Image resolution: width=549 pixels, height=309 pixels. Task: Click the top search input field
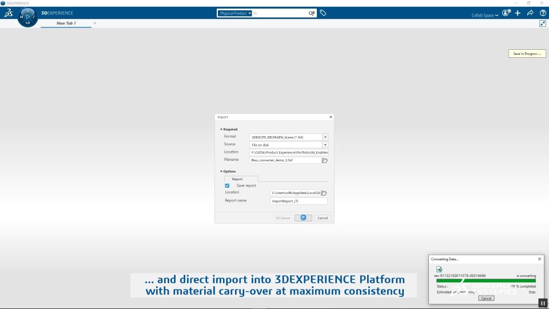pyautogui.click(x=280, y=13)
